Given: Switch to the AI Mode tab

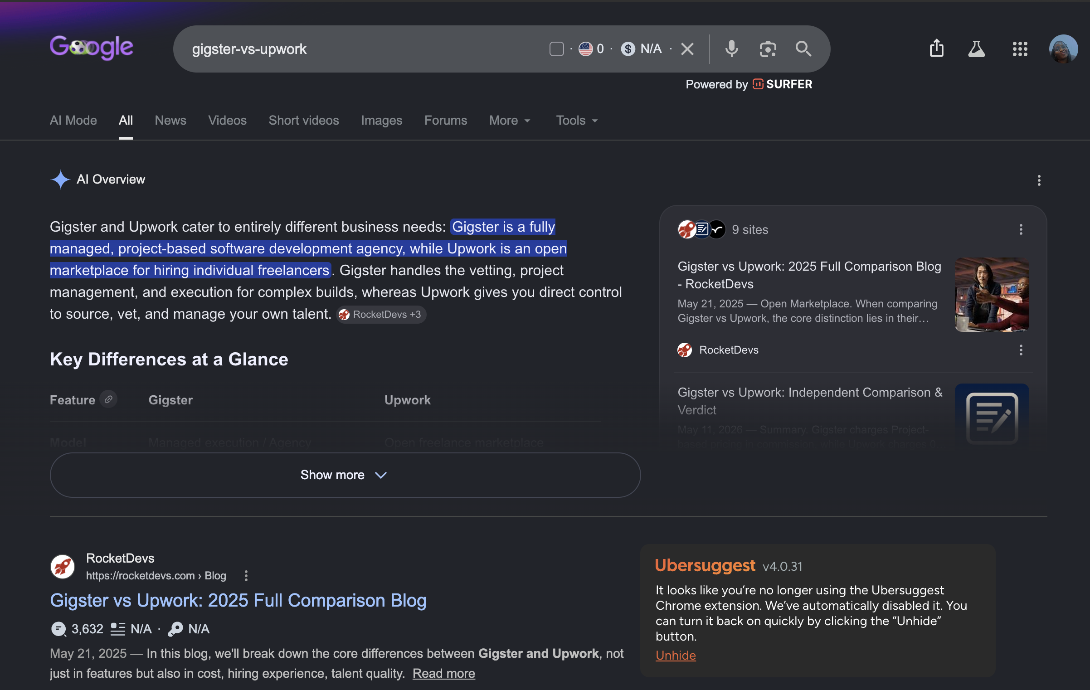Looking at the screenshot, I should coord(73,121).
